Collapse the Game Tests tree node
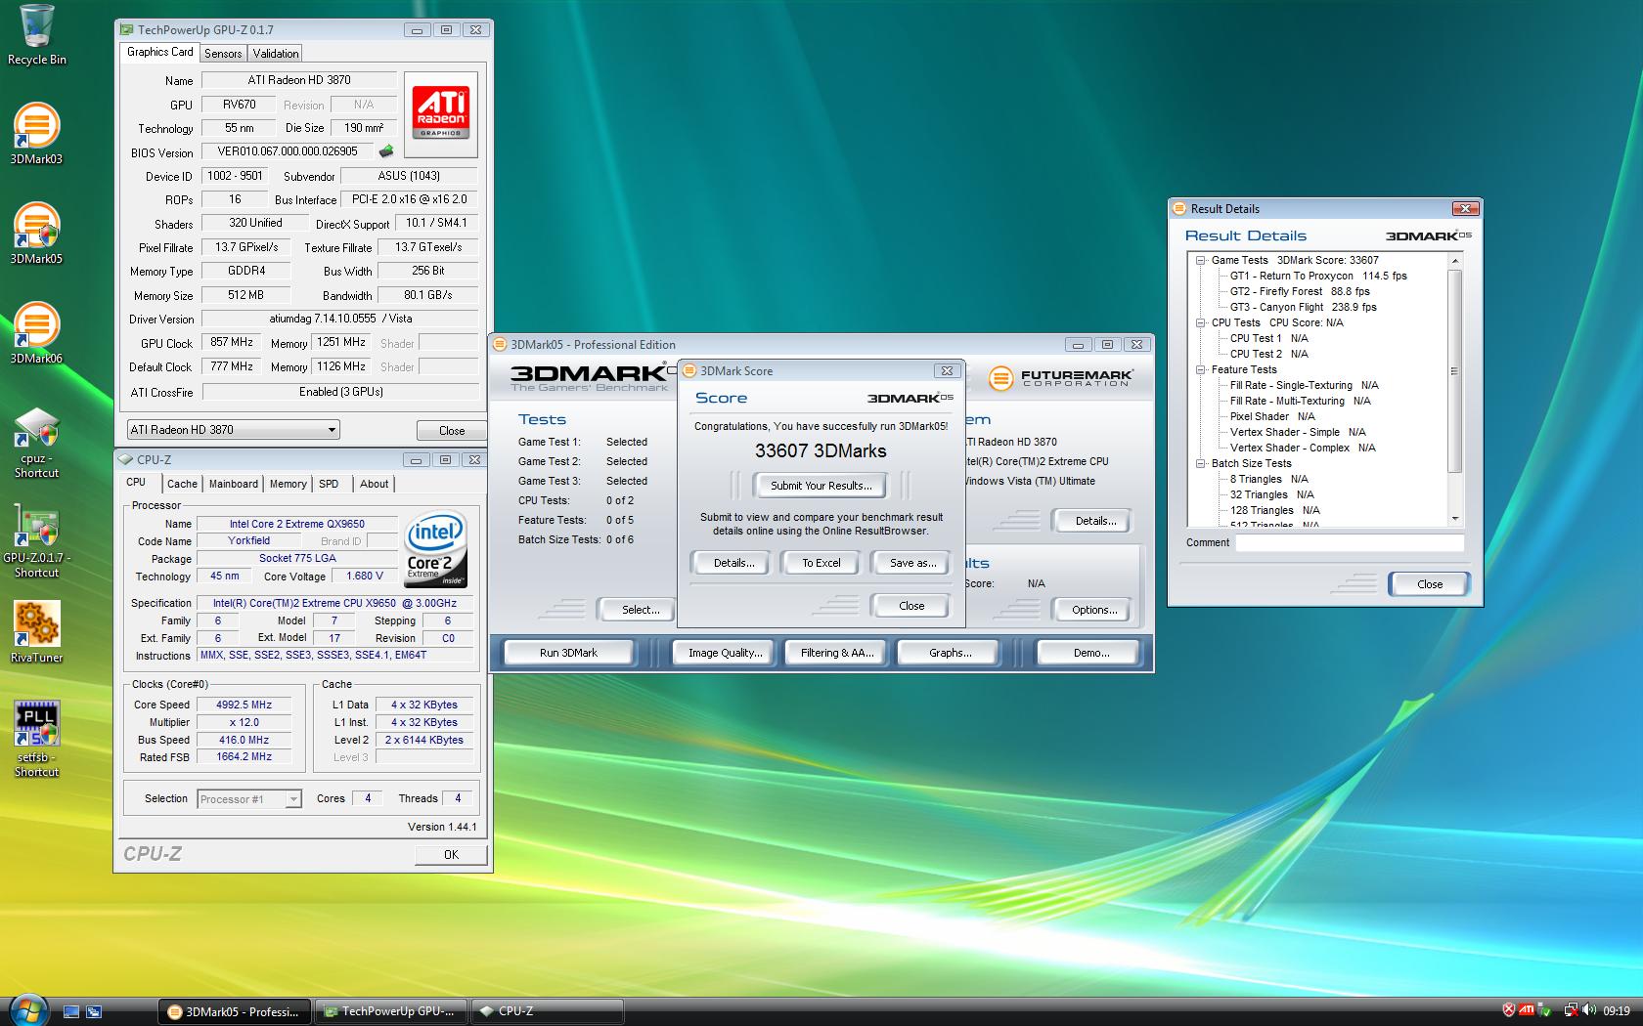The image size is (1643, 1026). pos(1201,260)
